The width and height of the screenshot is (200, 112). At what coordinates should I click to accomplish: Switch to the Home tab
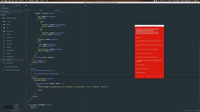click(x=28, y=10)
